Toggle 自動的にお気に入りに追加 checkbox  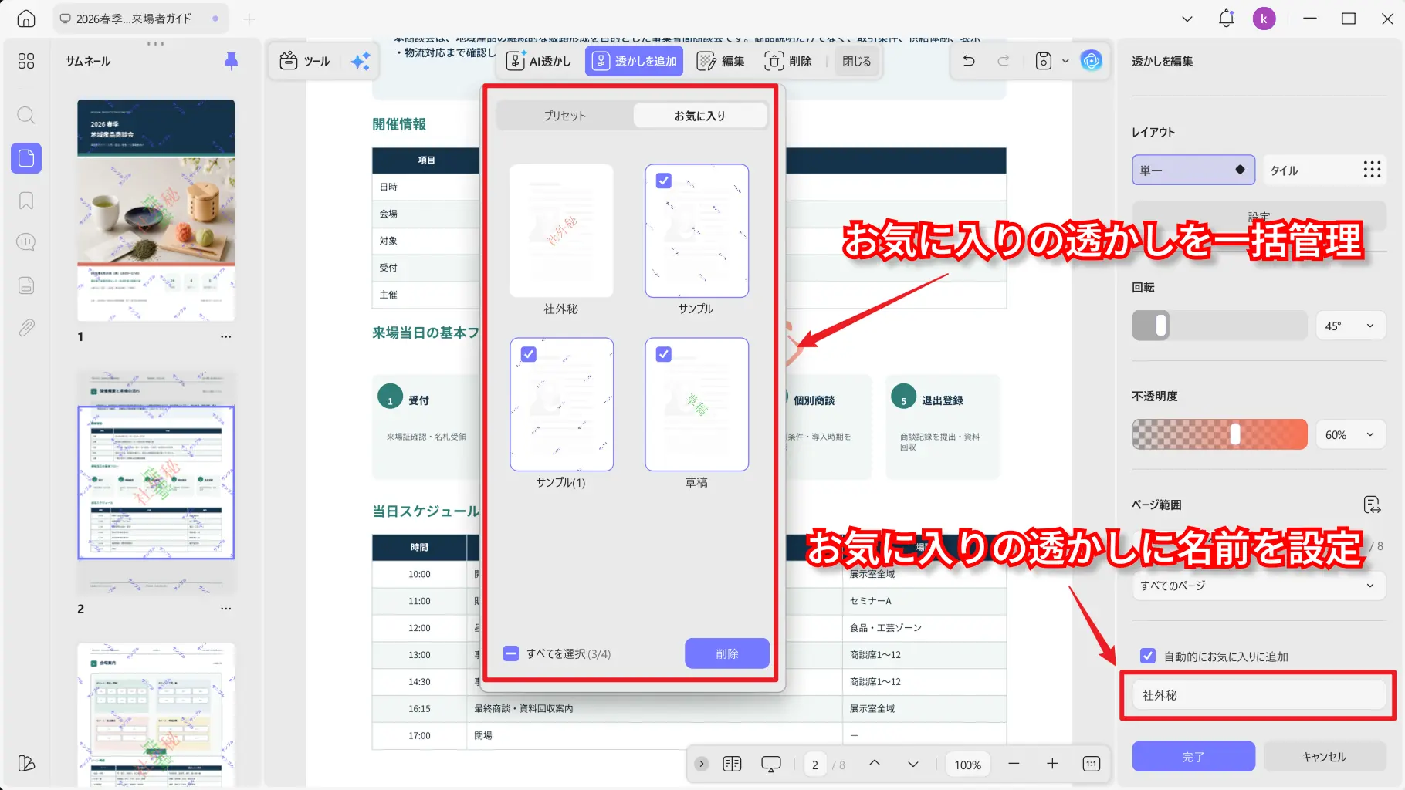point(1148,657)
